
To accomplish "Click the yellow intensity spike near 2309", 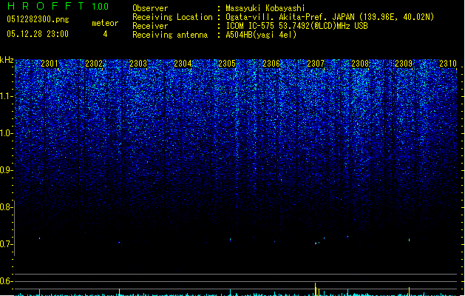I will pyautogui.click(x=409, y=292).
